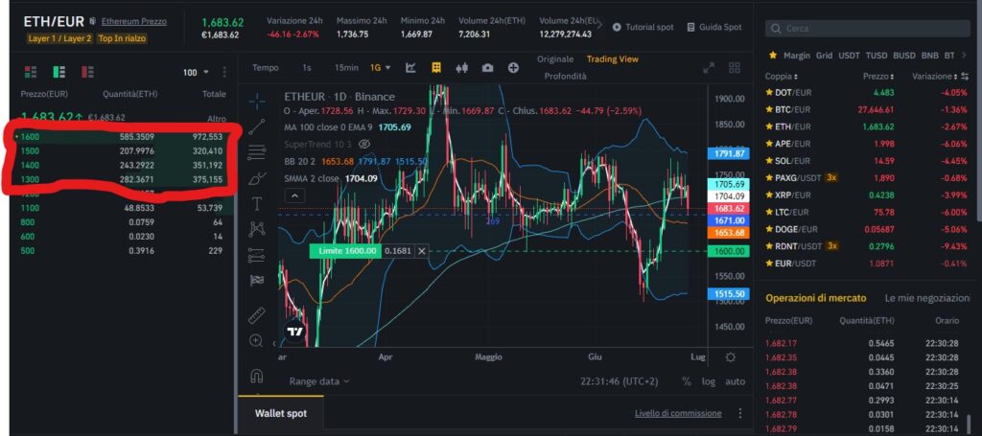Open the Guida Spot guide

[713, 28]
